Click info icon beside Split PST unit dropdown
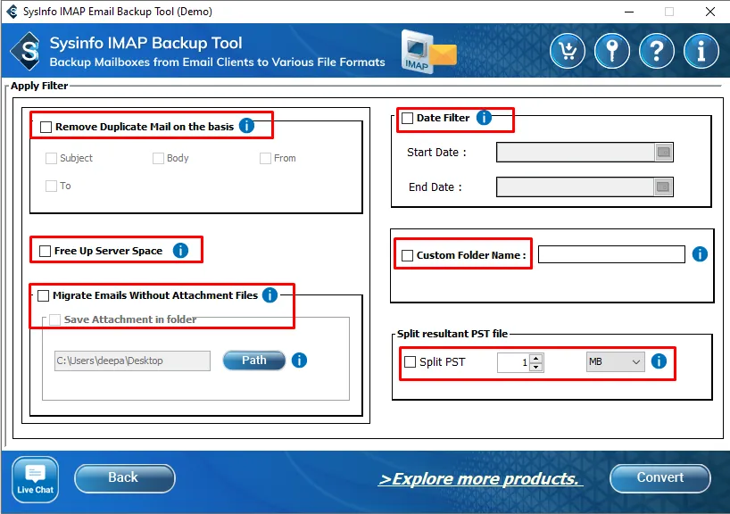The image size is (730, 514). (659, 361)
